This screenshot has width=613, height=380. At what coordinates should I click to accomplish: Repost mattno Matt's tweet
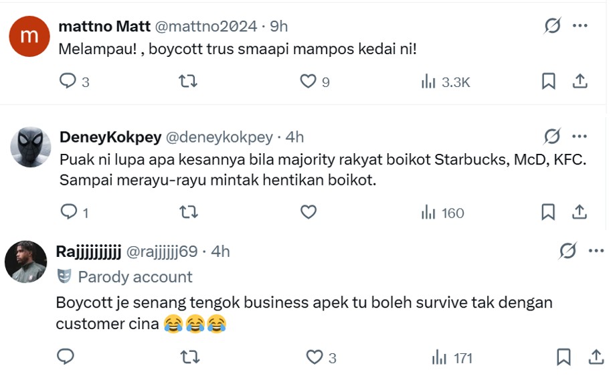[x=188, y=82]
